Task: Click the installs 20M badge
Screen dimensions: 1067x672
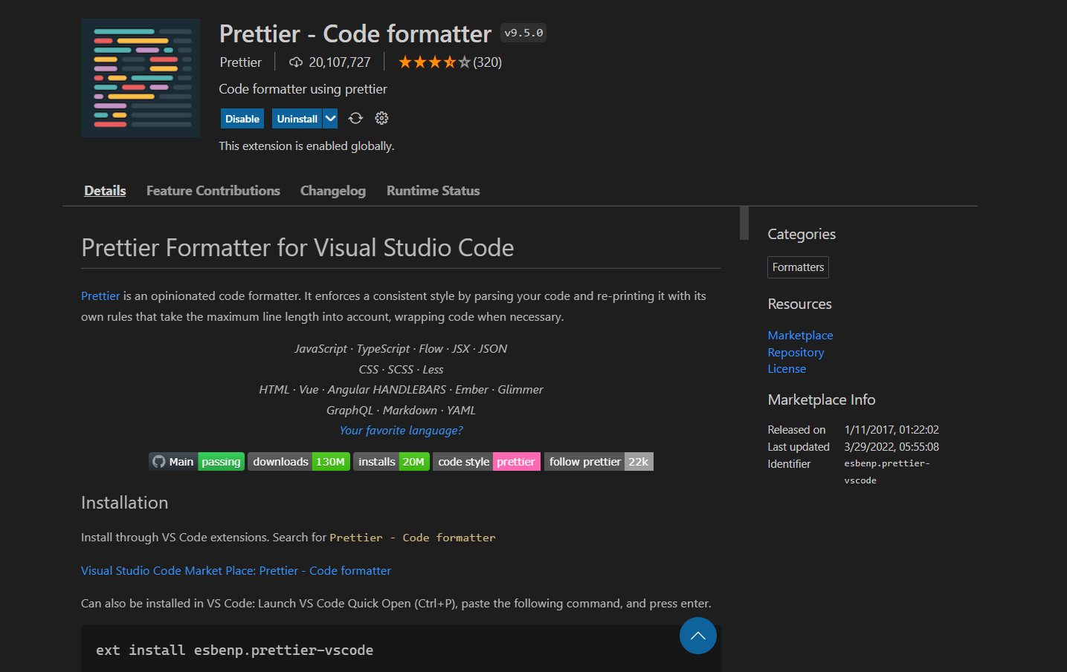Action: (x=391, y=462)
